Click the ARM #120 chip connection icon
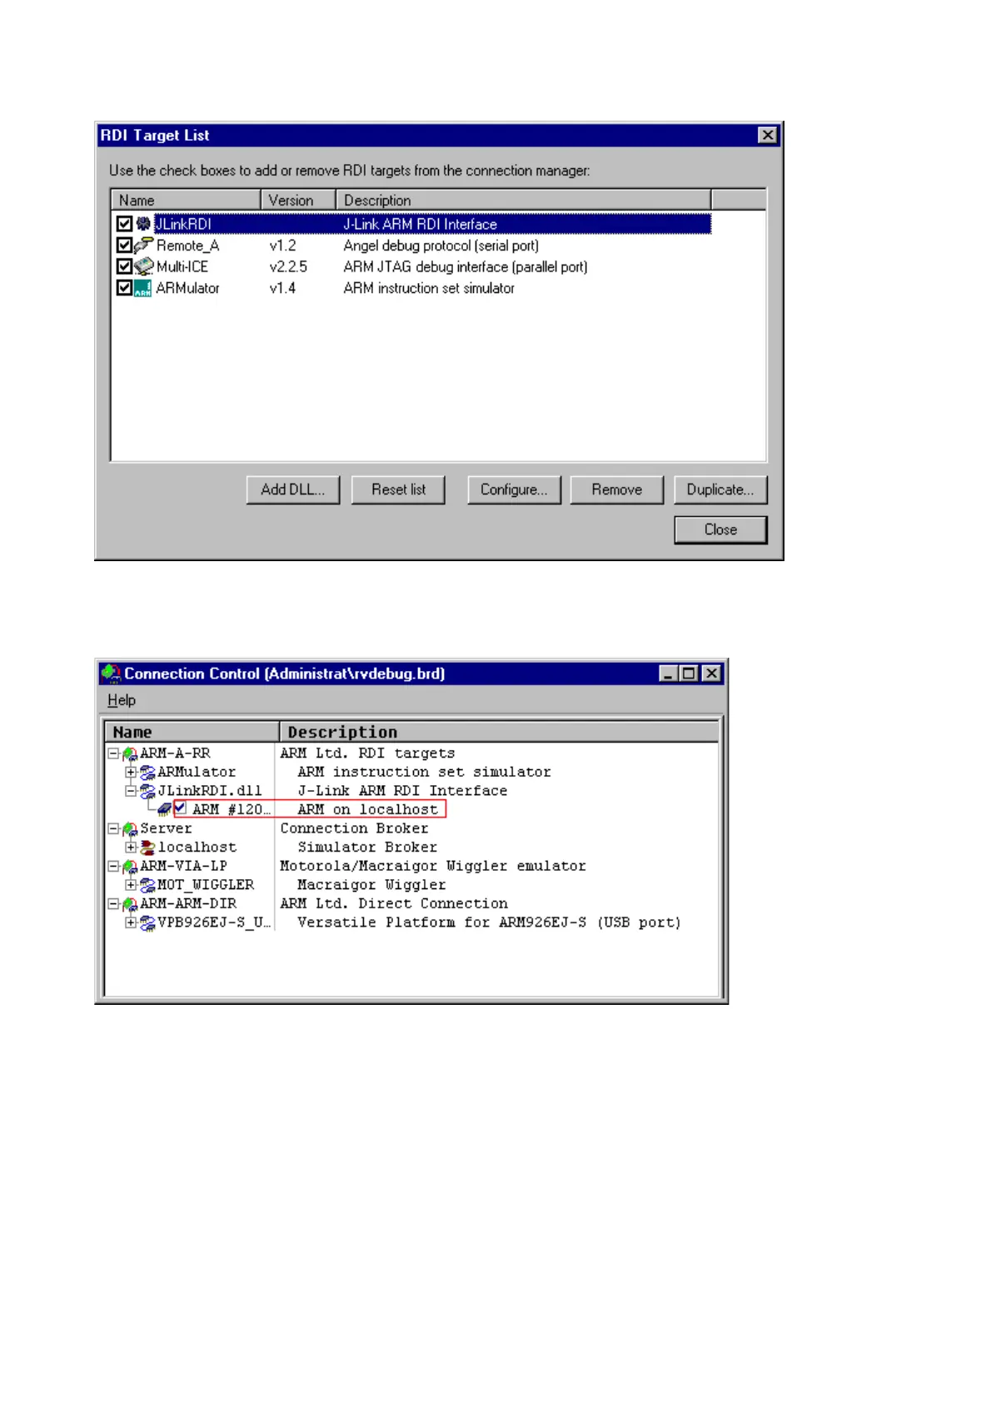The height and width of the screenshot is (1402, 991). (x=165, y=809)
